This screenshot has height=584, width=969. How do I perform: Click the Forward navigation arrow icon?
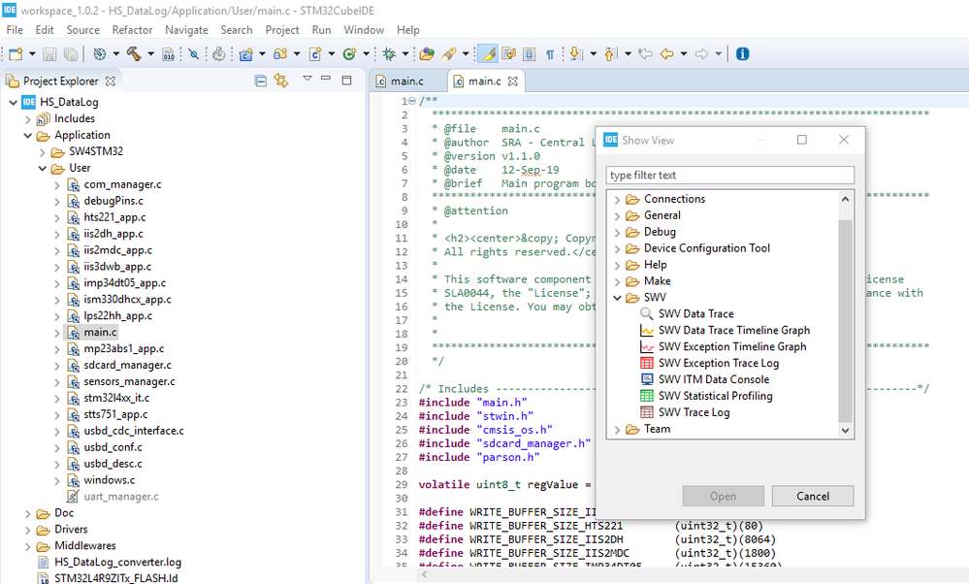pos(701,54)
